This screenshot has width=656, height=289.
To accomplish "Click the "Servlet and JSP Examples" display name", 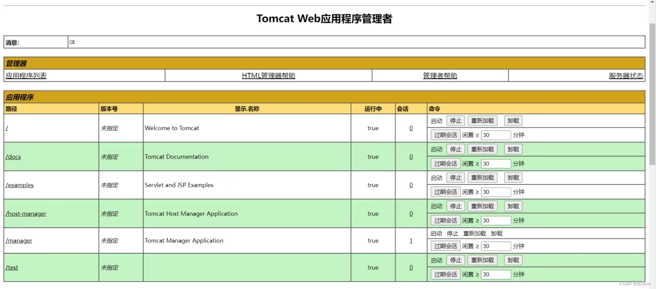I will 179,185.
